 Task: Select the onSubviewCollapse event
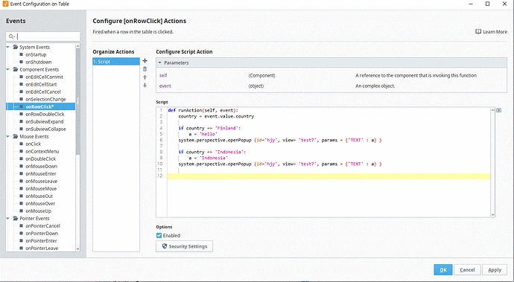(x=45, y=129)
